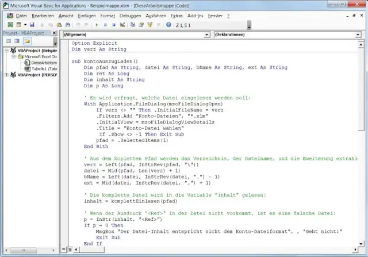Open the ? help menu
The width and height of the screenshot is (368, 257).
tap(228, 16)
